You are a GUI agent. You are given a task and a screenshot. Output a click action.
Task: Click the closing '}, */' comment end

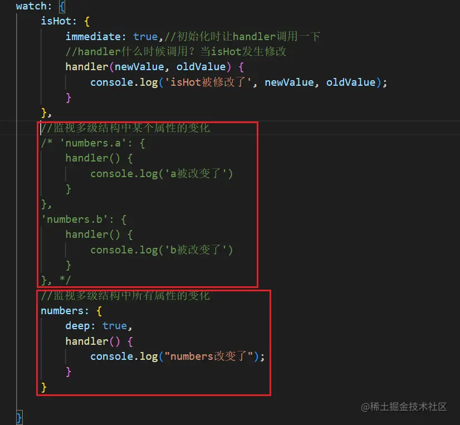[56, 280]
